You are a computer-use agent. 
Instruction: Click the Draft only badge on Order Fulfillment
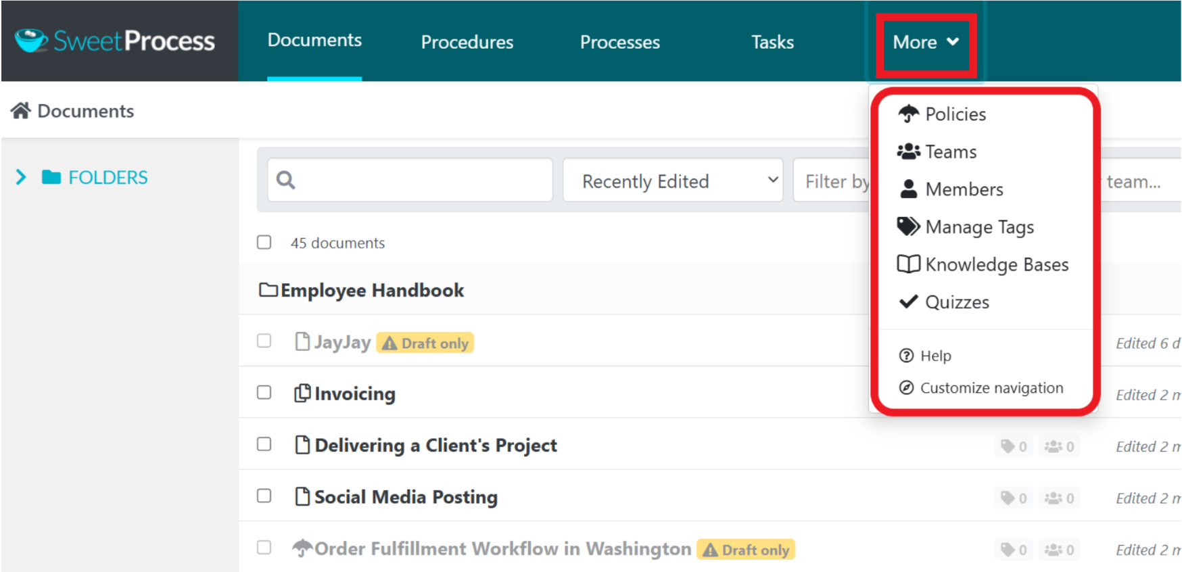tap(746, 550)
